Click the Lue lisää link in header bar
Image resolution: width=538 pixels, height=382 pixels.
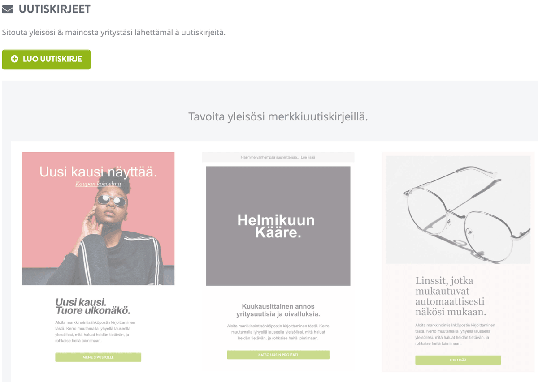tap(308, 157)
